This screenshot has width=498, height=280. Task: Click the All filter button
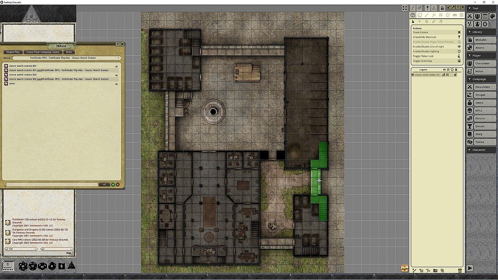coord(104,184)
